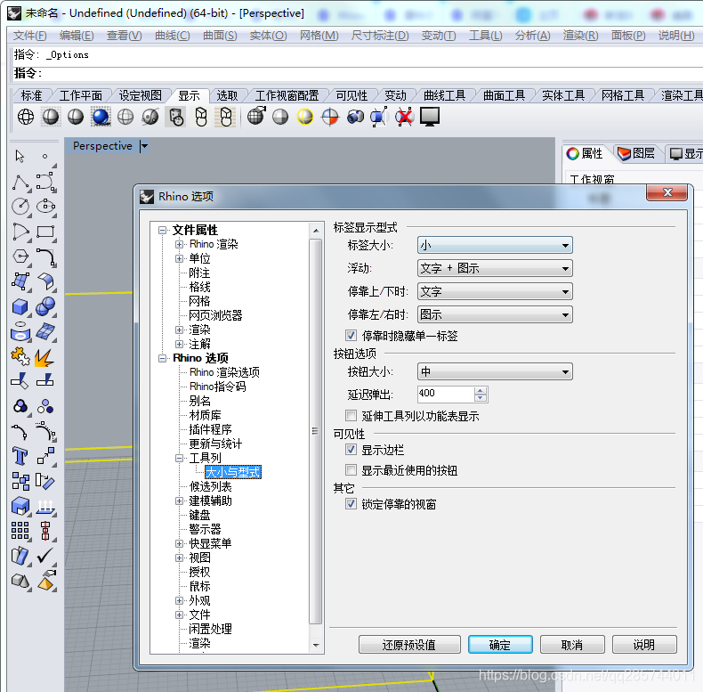Click the yellow sphere icon in display toolbar
The image size is (703, 692).
(305, 118)
